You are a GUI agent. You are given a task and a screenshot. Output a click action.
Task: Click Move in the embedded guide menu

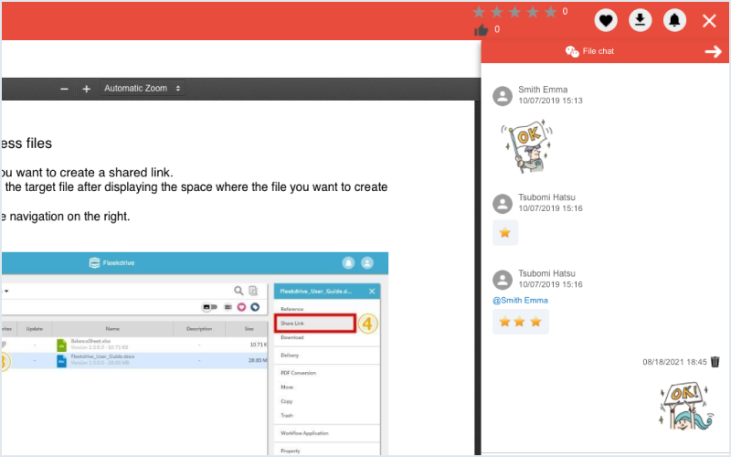287,387
